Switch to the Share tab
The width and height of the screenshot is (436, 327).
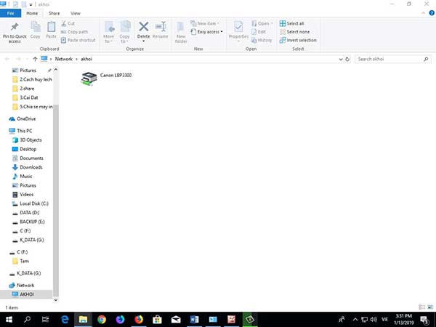click(54, 13)
